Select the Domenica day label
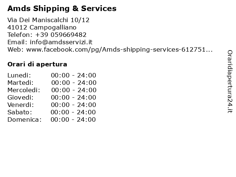The height and width of the screenshot is (177, 236). click(x=24, y=119)
